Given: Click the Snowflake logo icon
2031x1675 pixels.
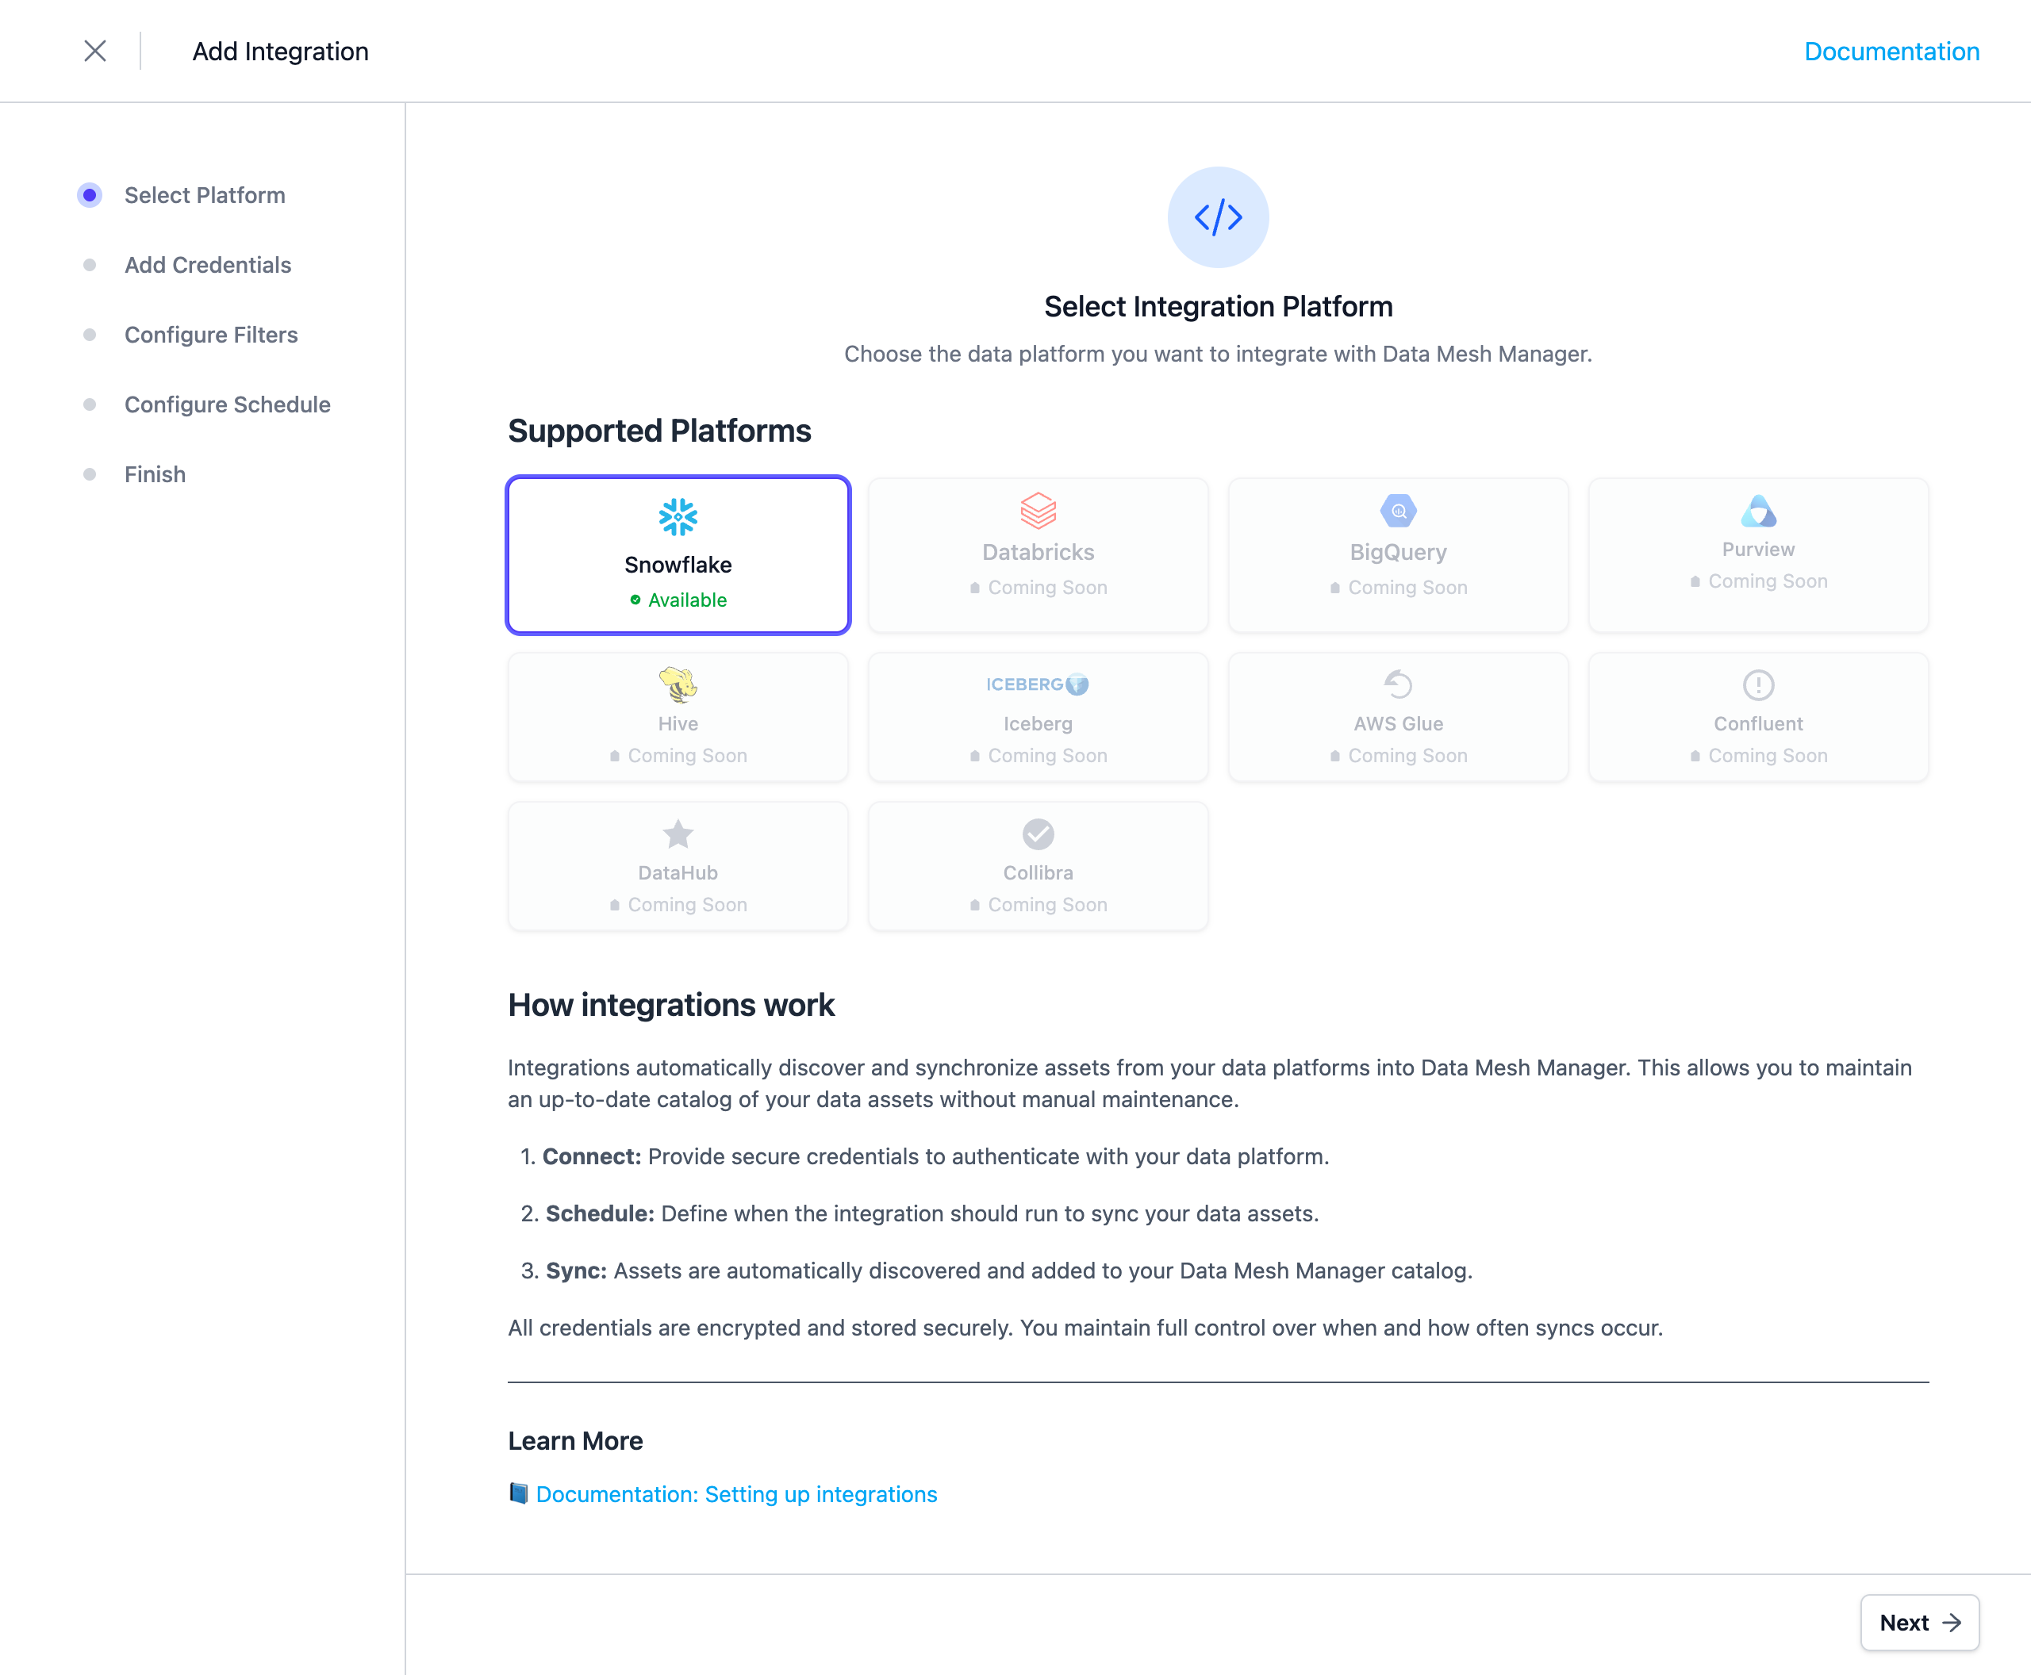Looking at the screenshot, I should (678, 517).
